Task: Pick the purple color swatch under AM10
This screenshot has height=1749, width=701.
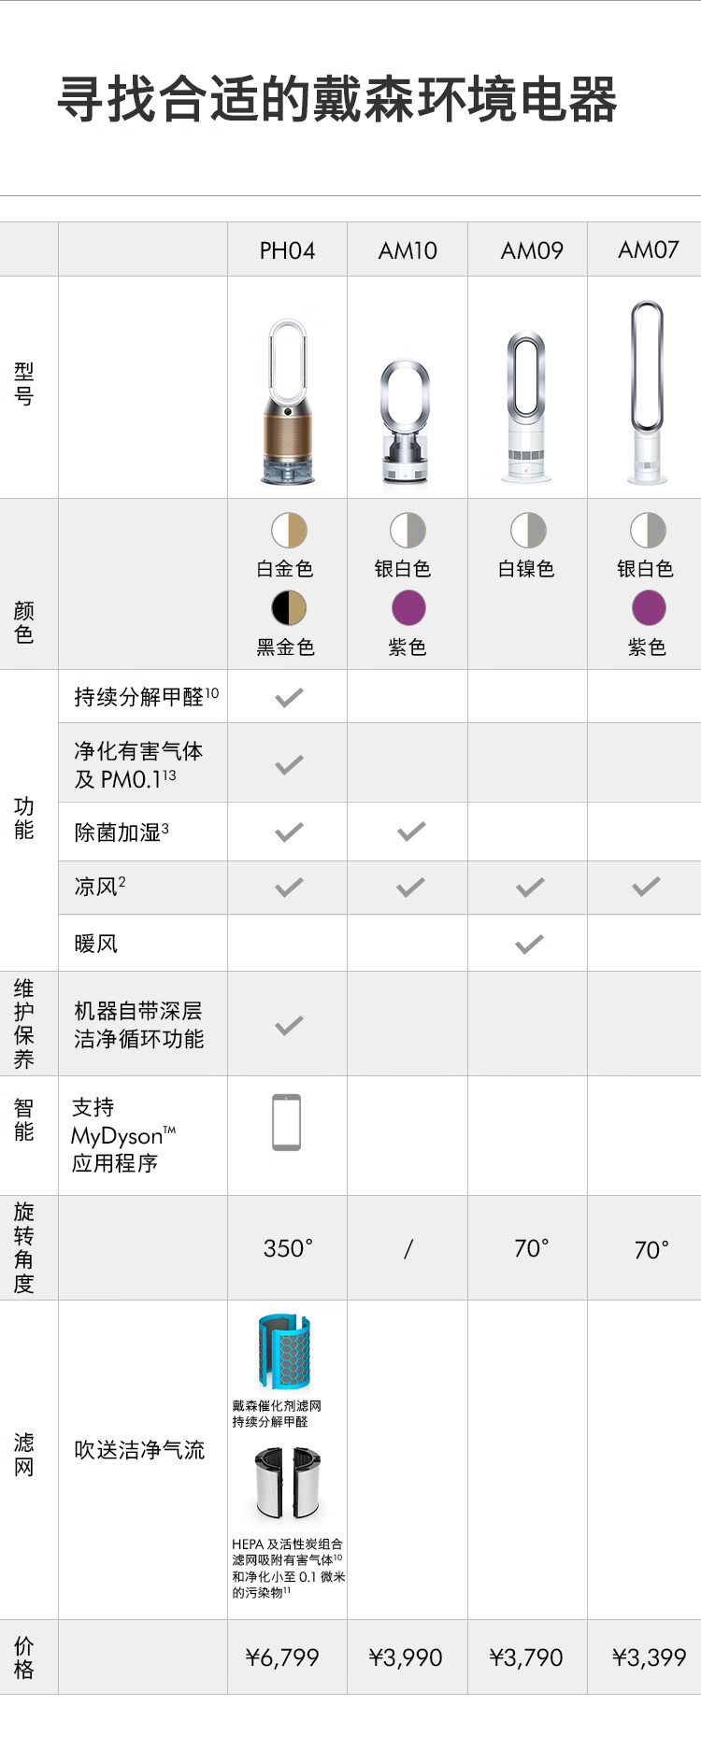Action: point(408,608)
